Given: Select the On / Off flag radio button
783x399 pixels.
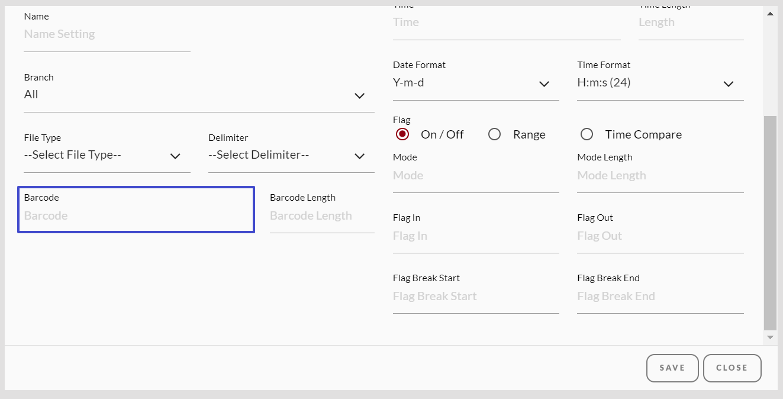Looking at the screenshot, I should [x=402, y=134].
